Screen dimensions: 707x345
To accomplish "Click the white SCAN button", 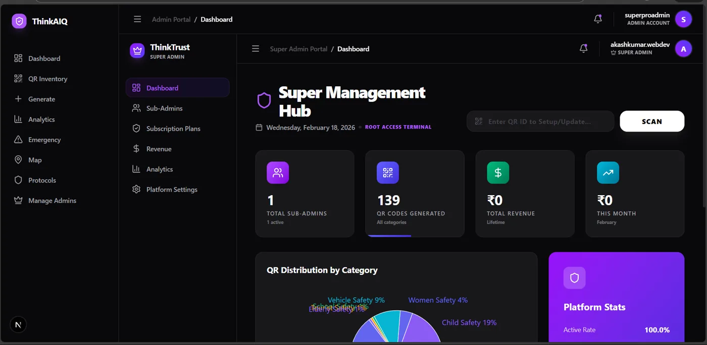I will click(652, 122).
